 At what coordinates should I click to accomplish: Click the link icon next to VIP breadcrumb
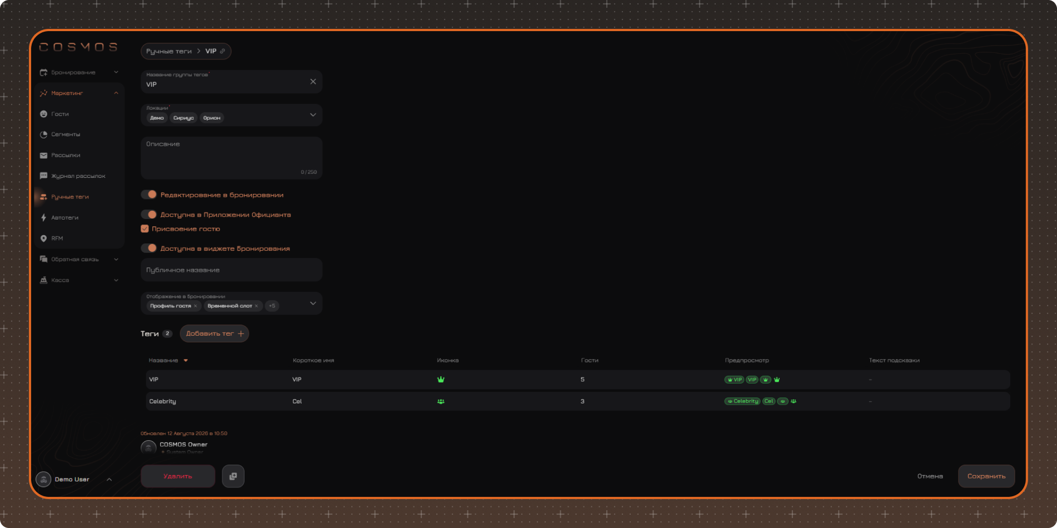[223, 51]
